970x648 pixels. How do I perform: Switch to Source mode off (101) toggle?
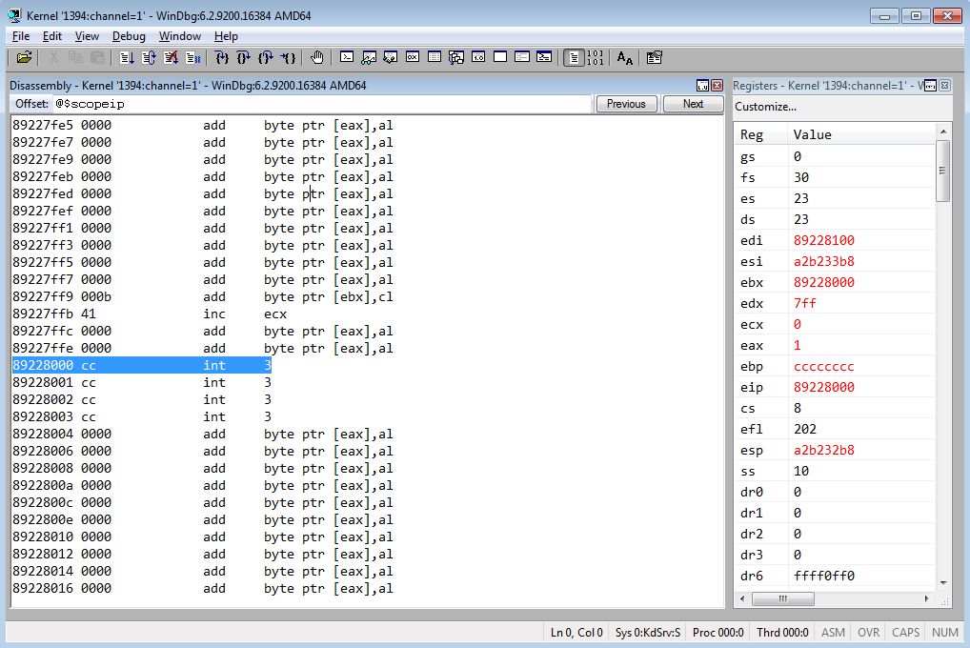tap(596, 58)
